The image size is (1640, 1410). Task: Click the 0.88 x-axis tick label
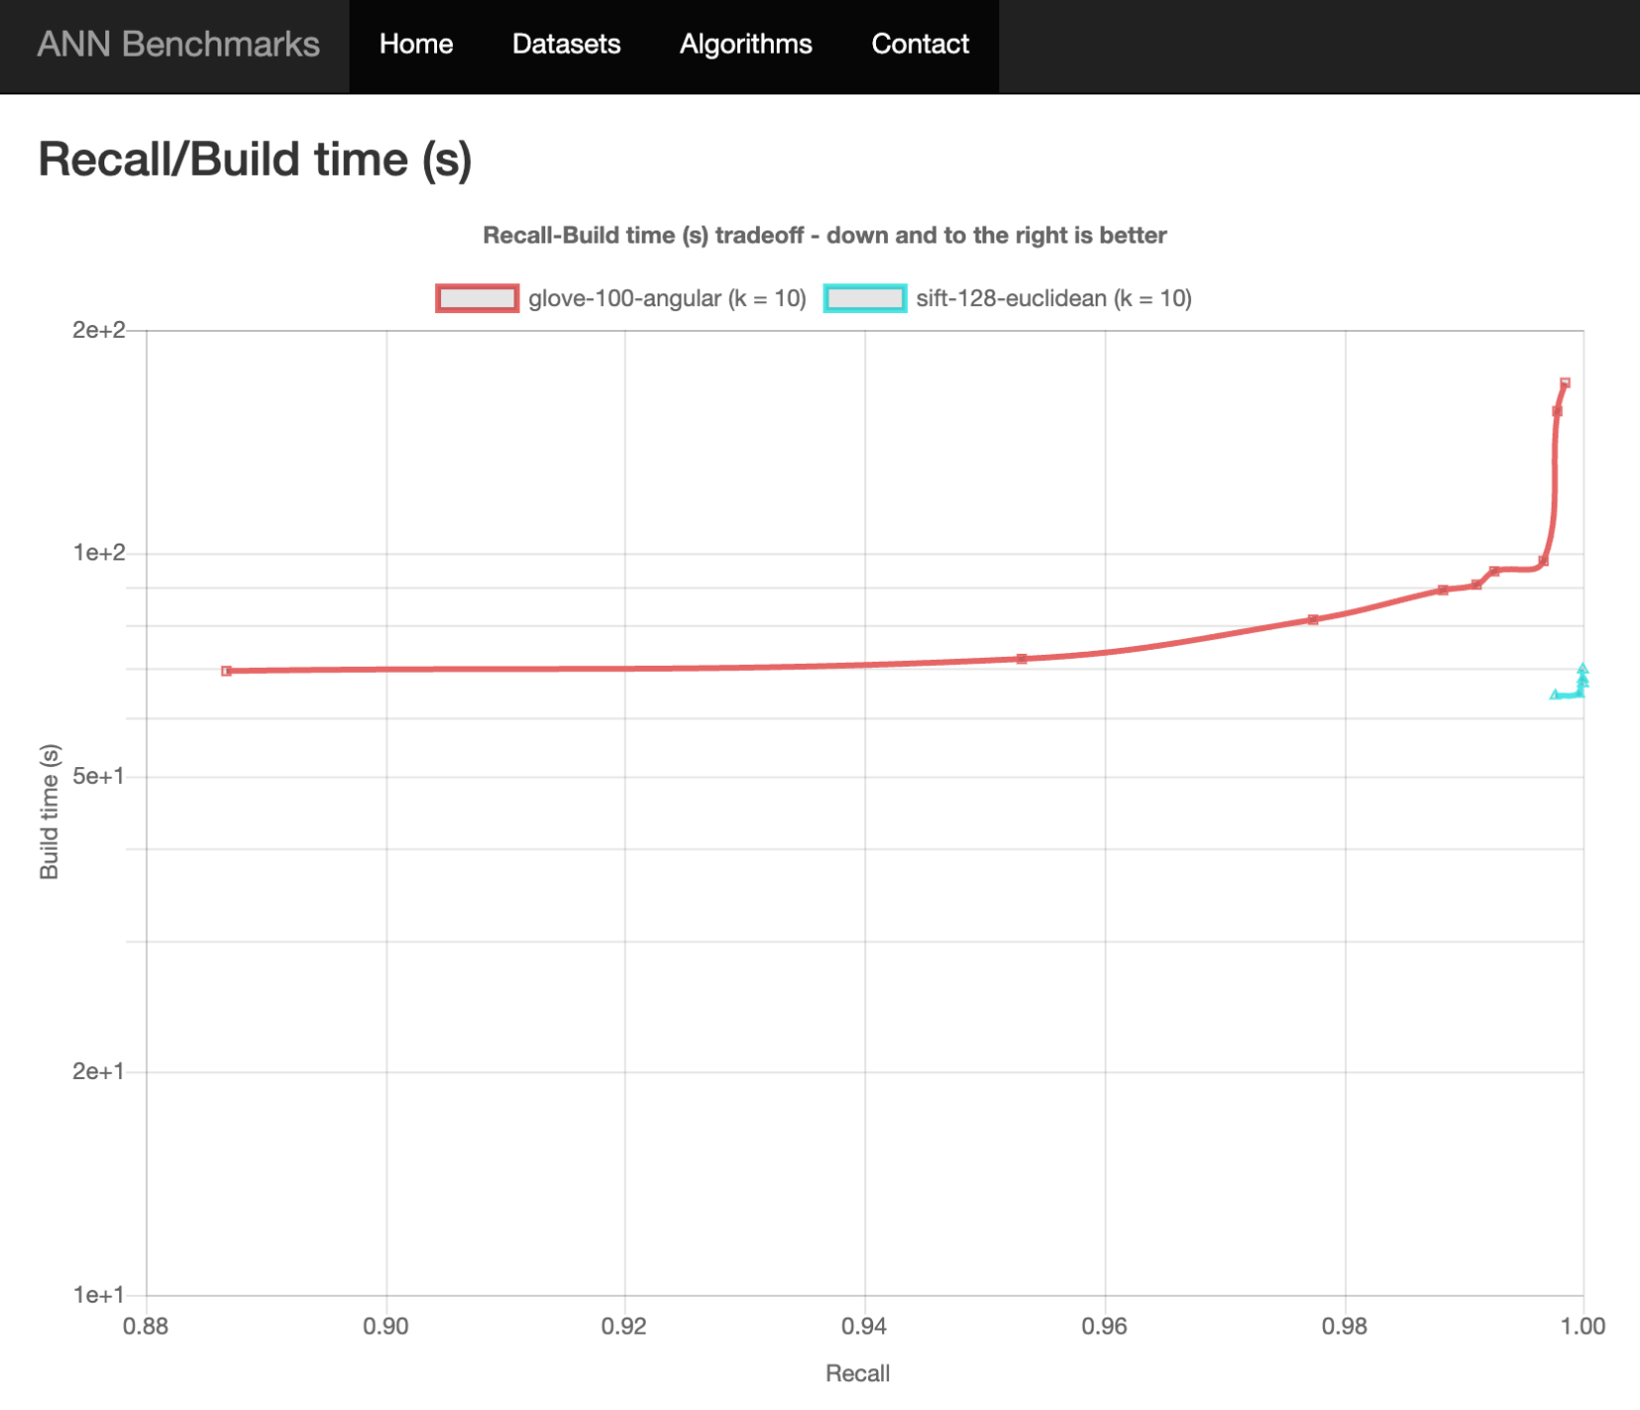point(146,1326)
